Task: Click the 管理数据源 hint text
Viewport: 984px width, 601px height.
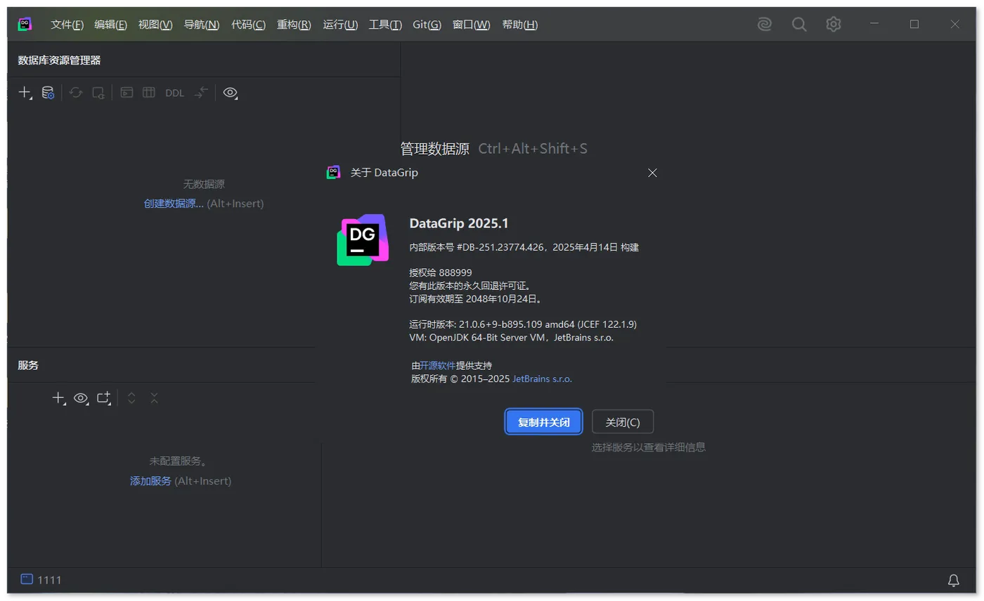Action: pyautogui.click(x=435, y=148)
